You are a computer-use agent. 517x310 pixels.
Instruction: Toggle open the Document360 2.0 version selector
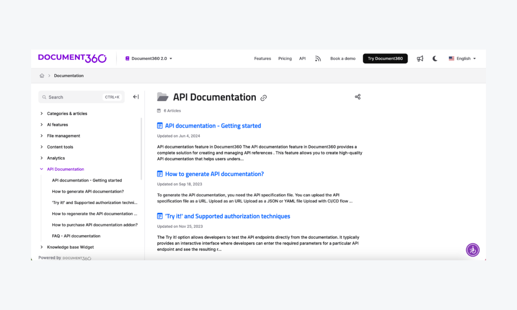148,58
